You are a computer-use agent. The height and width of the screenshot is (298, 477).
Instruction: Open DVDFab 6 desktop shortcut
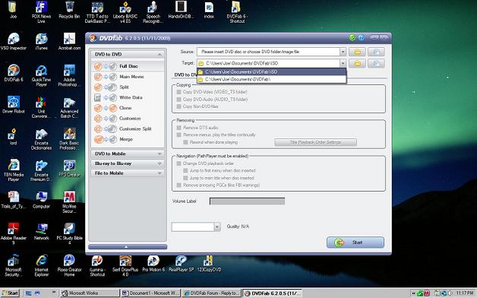14,73
